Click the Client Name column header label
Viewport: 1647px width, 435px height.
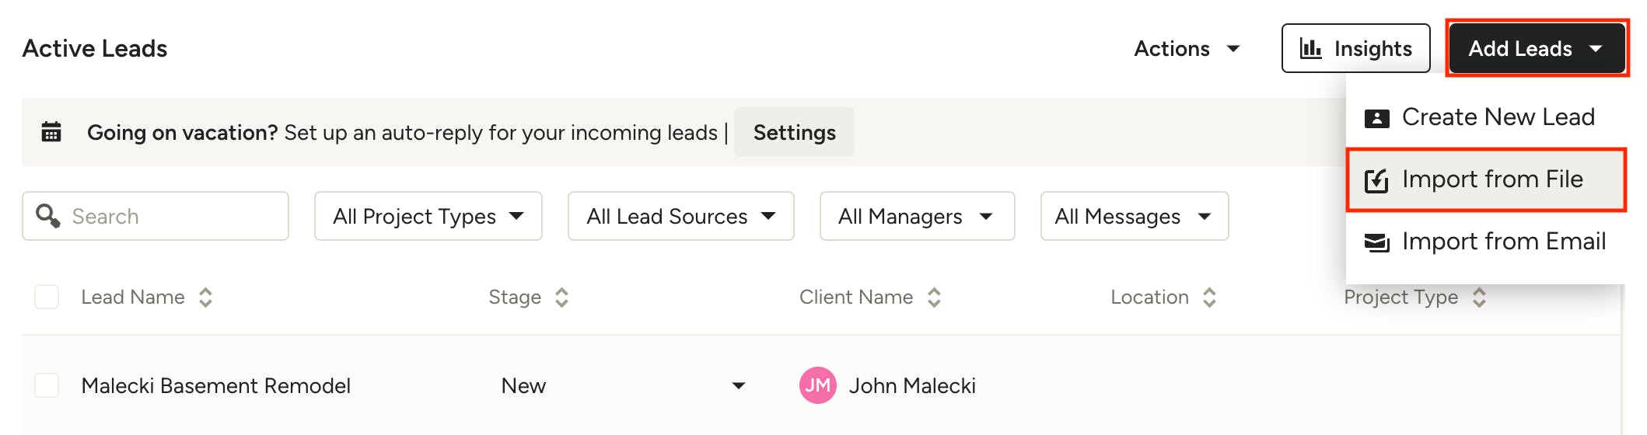click(856, 297)
